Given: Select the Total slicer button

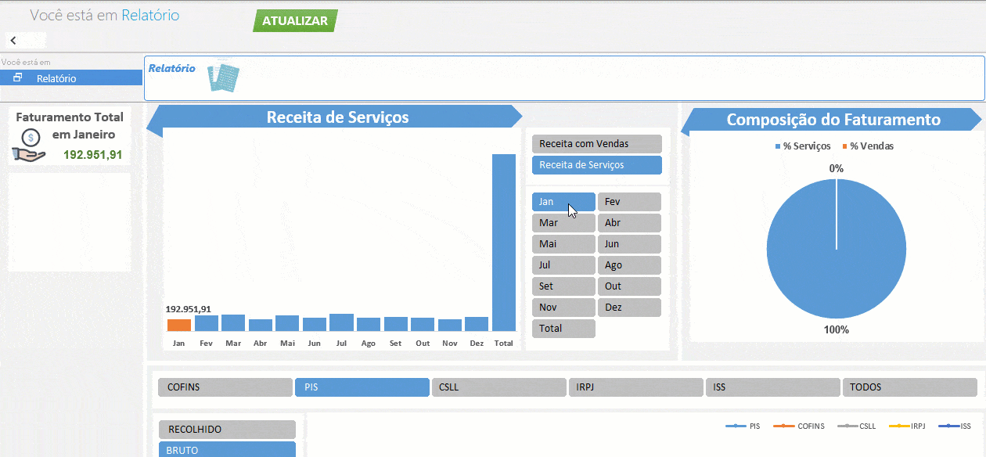Looking at the screenshot, I should 563,329.
